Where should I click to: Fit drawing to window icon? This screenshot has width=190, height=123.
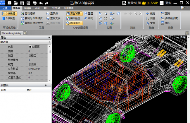click(x=106, y=18)
